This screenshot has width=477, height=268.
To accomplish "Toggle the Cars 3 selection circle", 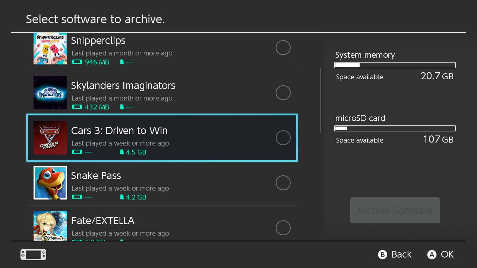I will click(283, 137).
